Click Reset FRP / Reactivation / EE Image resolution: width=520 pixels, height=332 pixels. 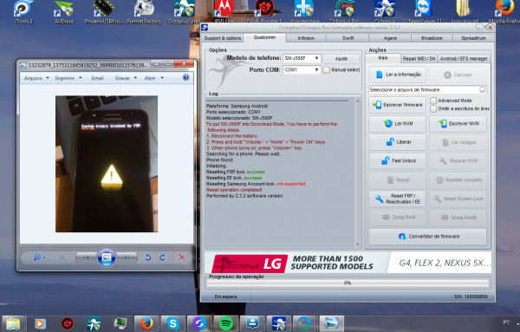[x=397, y=199]
